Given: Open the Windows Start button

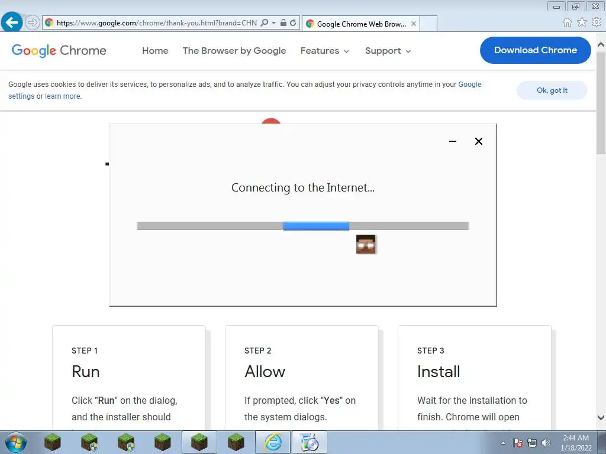Looking at the screenshot, I should pyautogui.click(x=15, y=442).
